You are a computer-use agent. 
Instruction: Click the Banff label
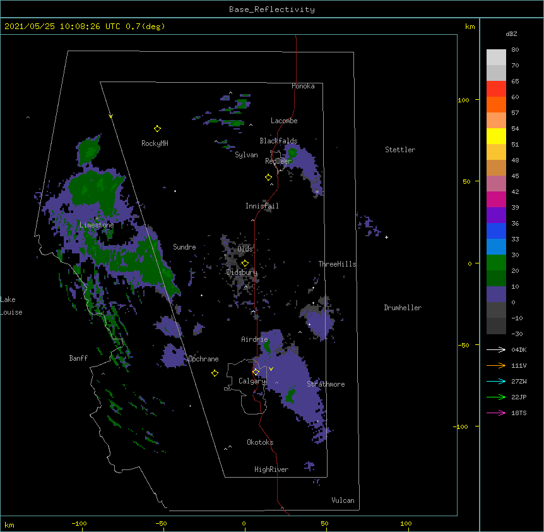coord(78,358)
